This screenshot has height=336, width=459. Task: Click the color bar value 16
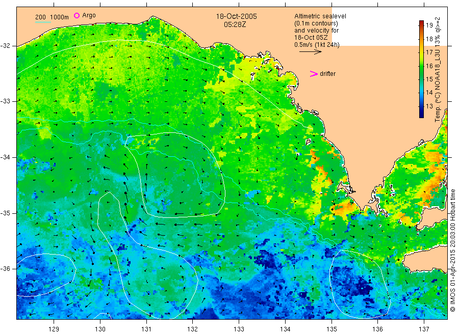click(x=429, y=66)
